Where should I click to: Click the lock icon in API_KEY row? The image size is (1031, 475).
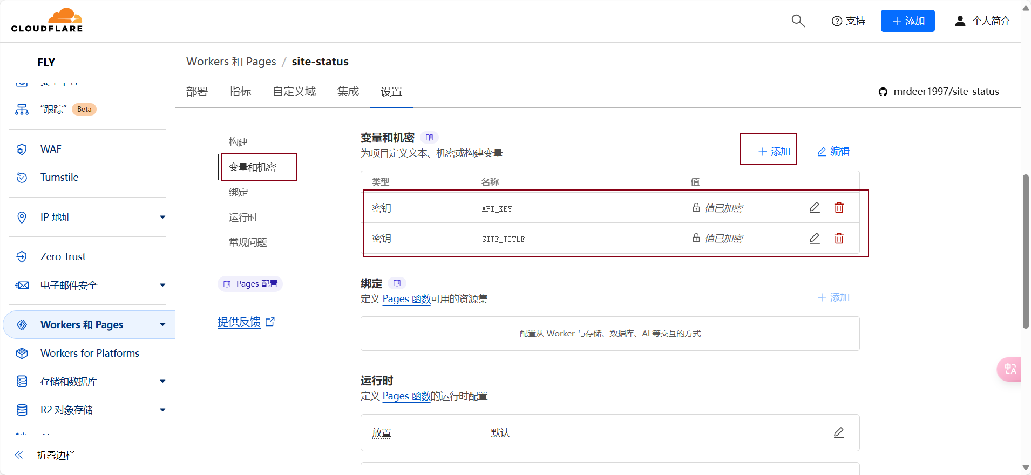click(696, 208)
